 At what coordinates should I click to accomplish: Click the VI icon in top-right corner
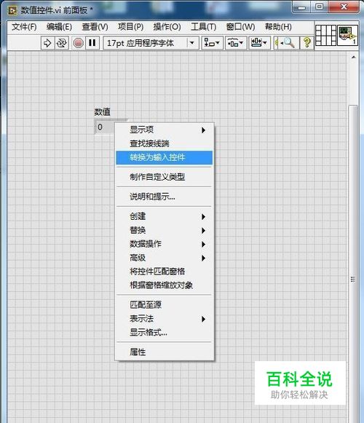(x=348, y=35)
